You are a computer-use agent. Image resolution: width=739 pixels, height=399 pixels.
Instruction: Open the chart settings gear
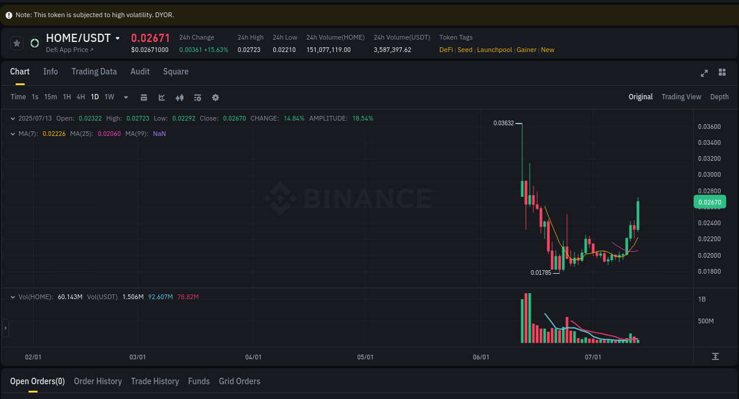pyautogui.click(x=215, y=97)
